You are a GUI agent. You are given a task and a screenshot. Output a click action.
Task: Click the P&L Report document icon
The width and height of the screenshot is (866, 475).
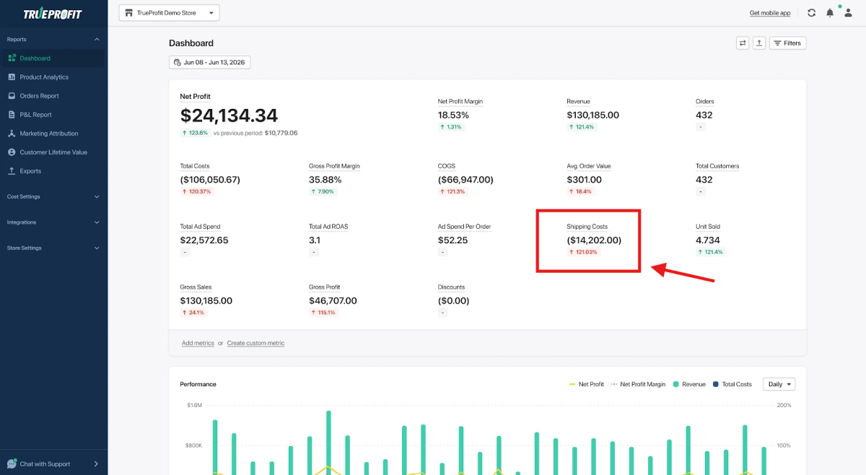coord(12,115)
